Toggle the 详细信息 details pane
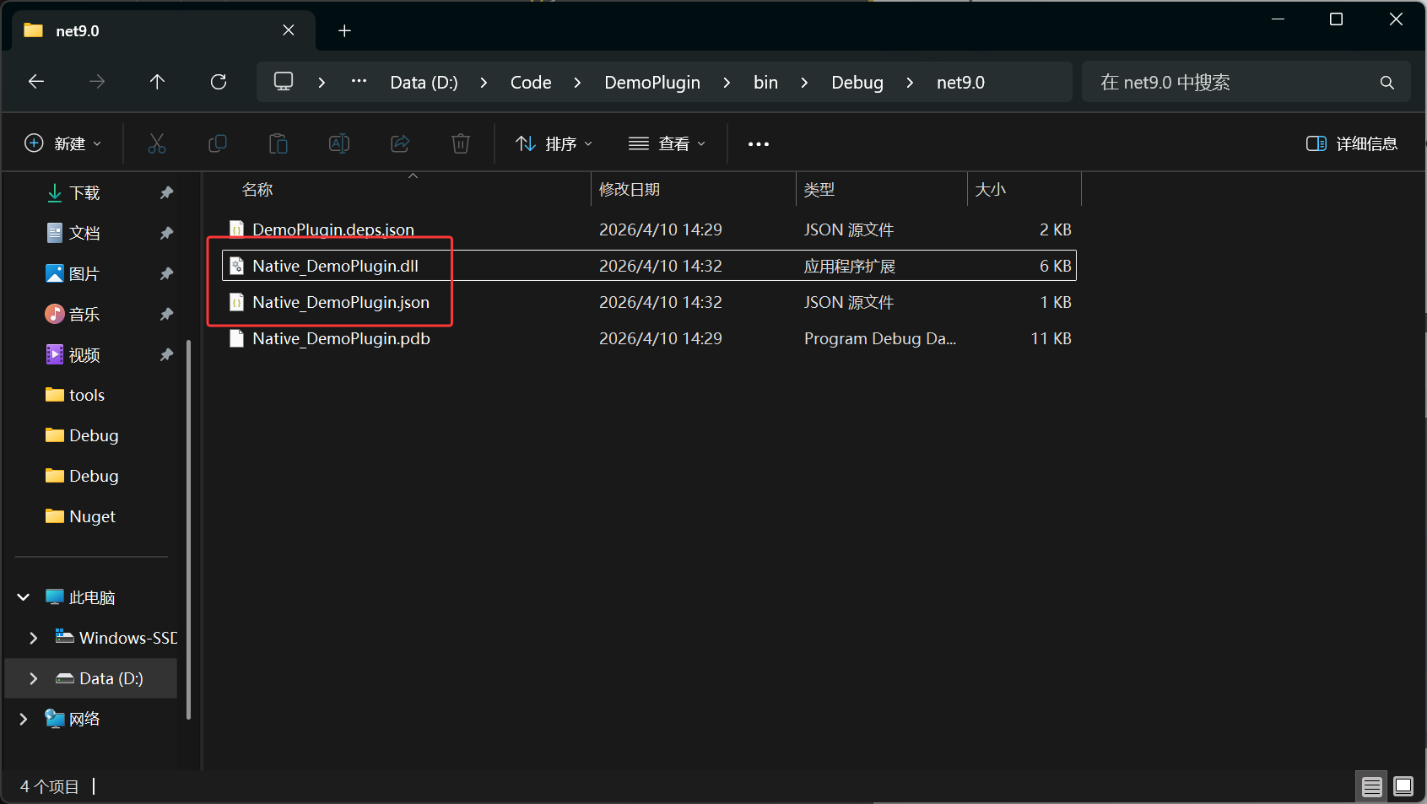 (x=1352, y=143)
